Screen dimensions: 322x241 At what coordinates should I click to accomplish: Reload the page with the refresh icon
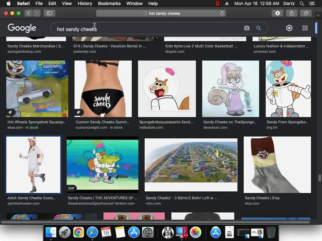(x=222, y=13)
